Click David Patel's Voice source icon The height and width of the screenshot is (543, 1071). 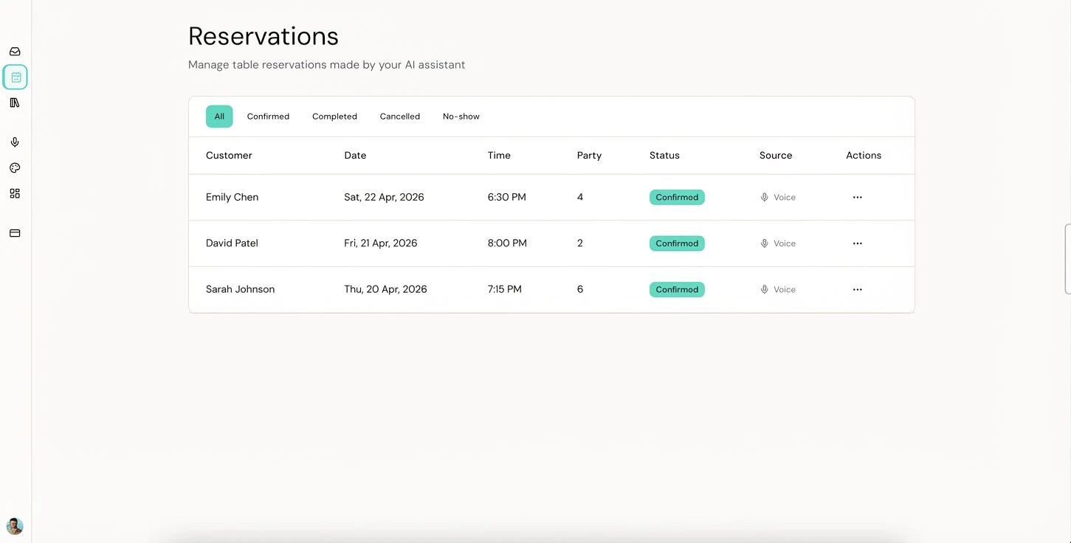point(765,243)
